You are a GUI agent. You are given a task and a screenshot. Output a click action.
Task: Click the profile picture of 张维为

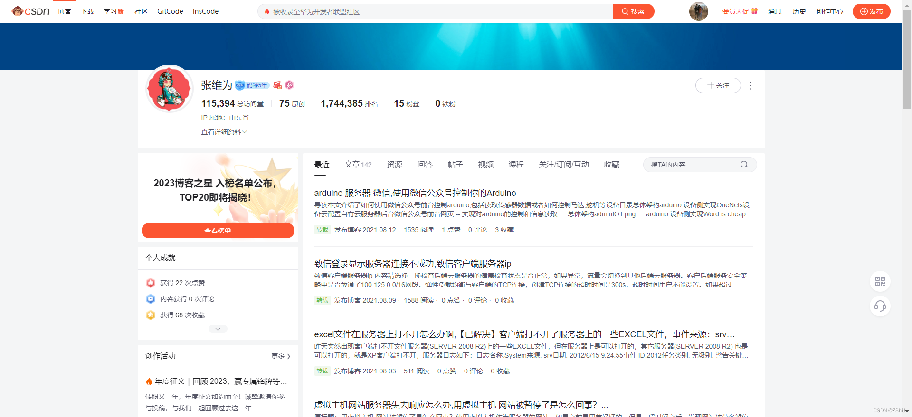[x=169, y=89]
